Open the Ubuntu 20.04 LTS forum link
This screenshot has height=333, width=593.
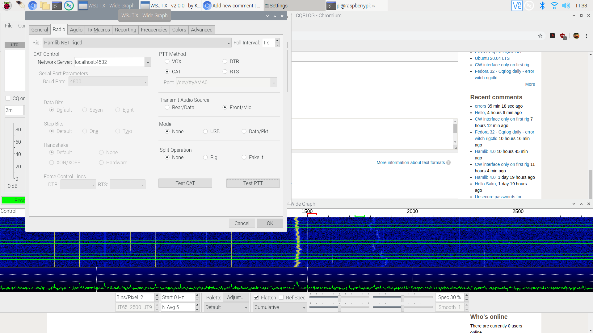point(492,58)
